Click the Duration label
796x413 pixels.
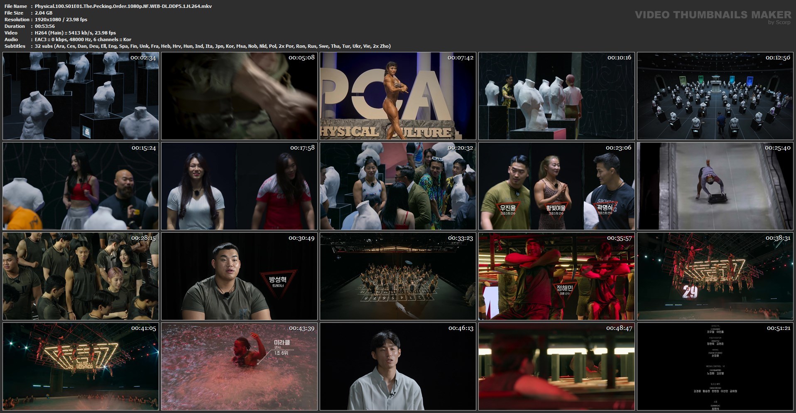pyautogui.click(x=15, y=26)
